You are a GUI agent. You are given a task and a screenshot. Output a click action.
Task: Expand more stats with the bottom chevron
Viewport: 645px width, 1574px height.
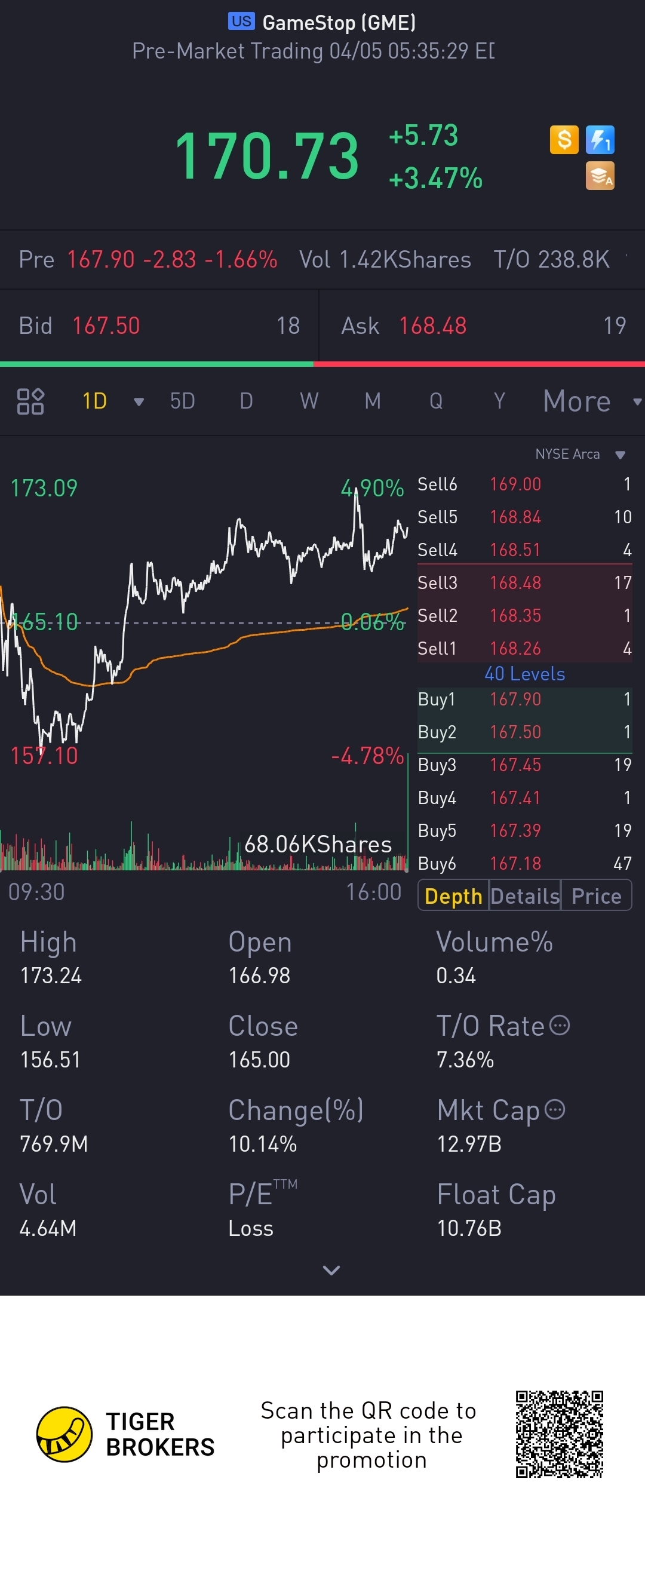[331, 1271]
